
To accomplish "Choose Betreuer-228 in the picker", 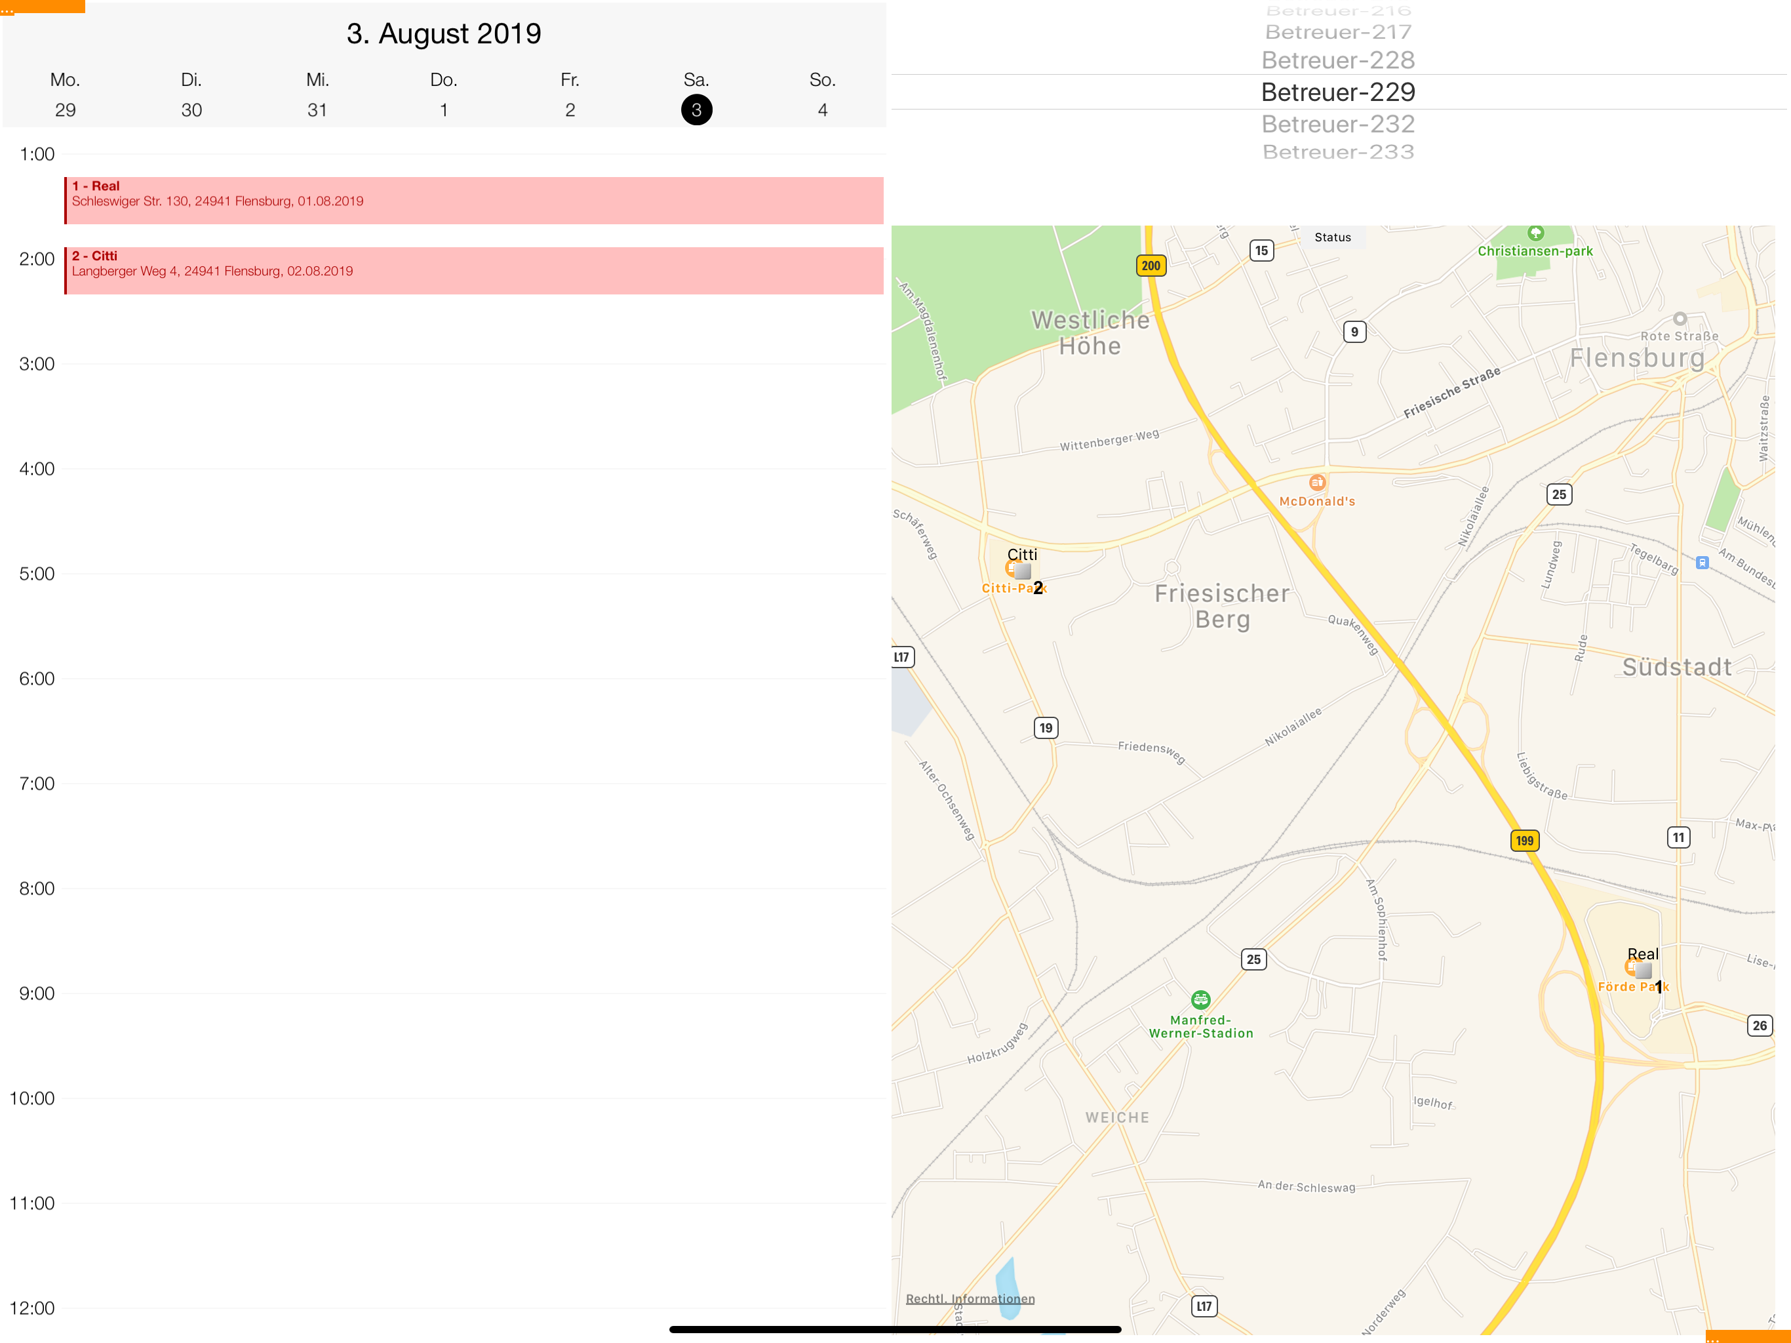I will click(1339, 60).
